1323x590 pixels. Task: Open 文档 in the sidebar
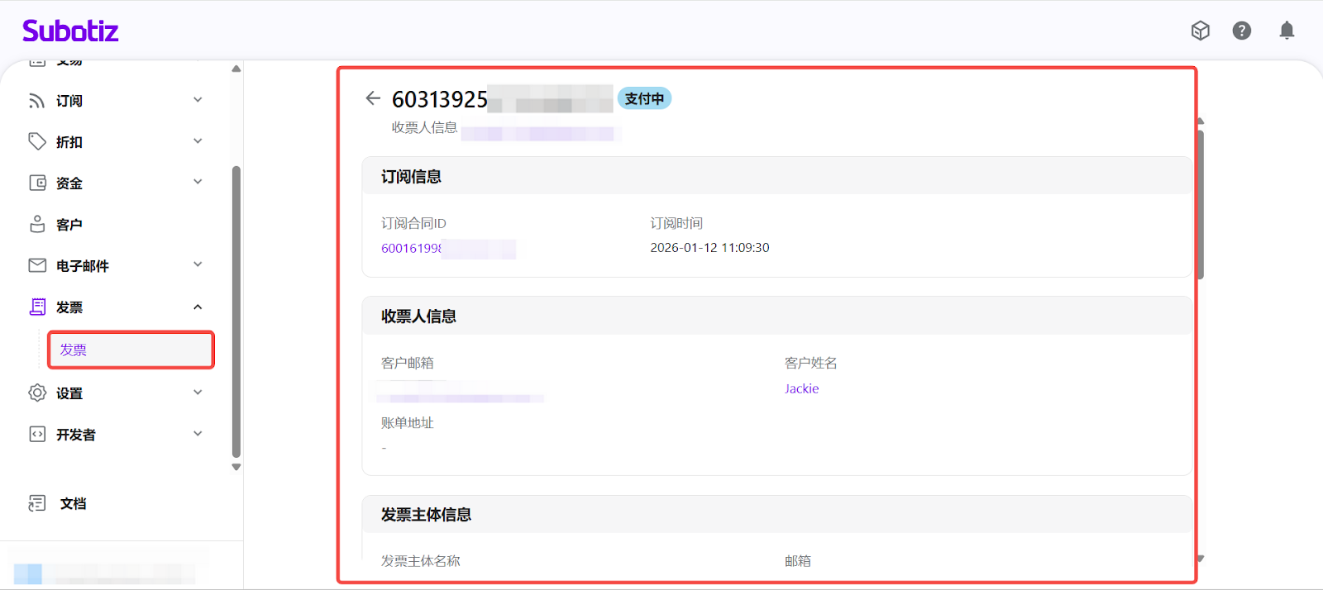[x=73, y=503]
